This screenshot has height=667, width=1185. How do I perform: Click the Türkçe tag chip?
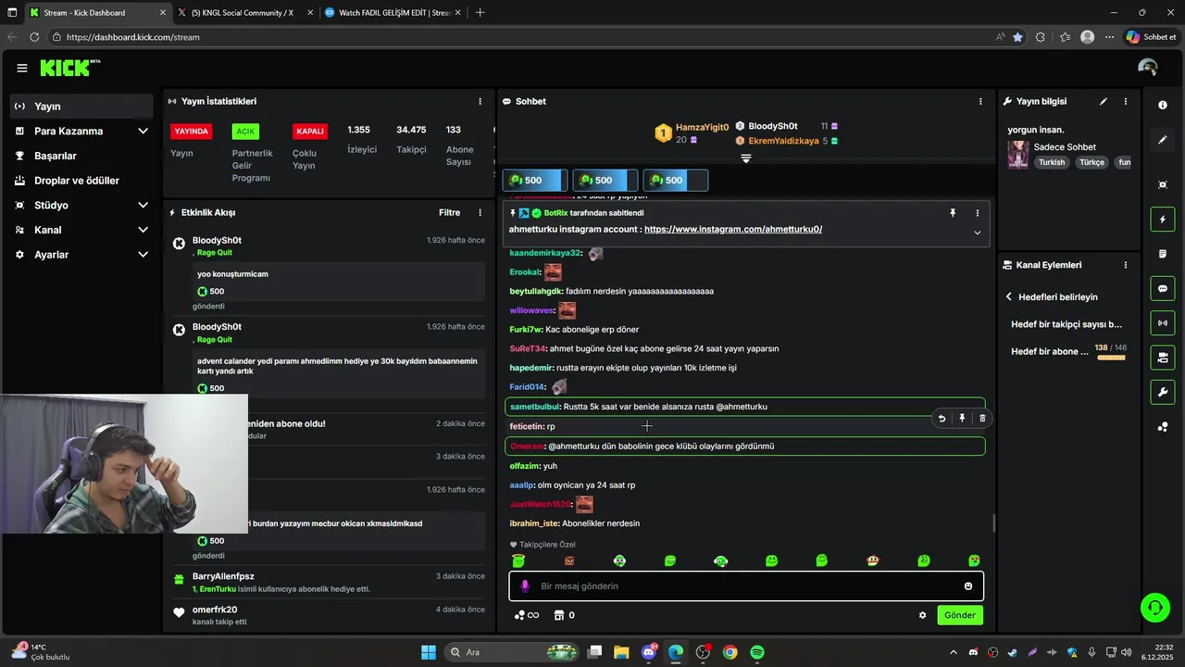coord(1091,162)
